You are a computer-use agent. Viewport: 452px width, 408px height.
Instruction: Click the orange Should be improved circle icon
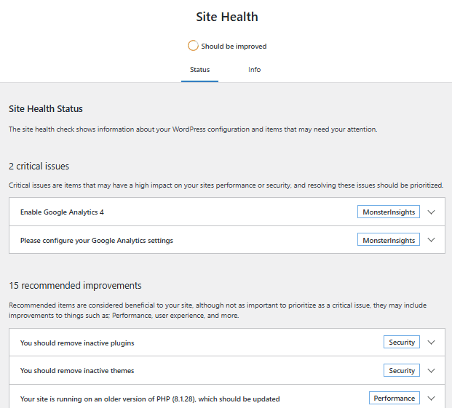193,46
